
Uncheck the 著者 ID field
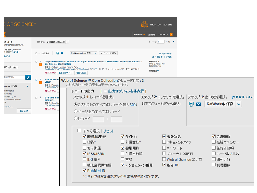pyautogui.click(x=164, y=165)
